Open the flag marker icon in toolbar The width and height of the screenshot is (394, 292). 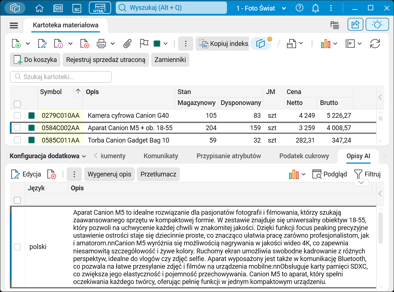pyautogui.click(x=144, y=43)
